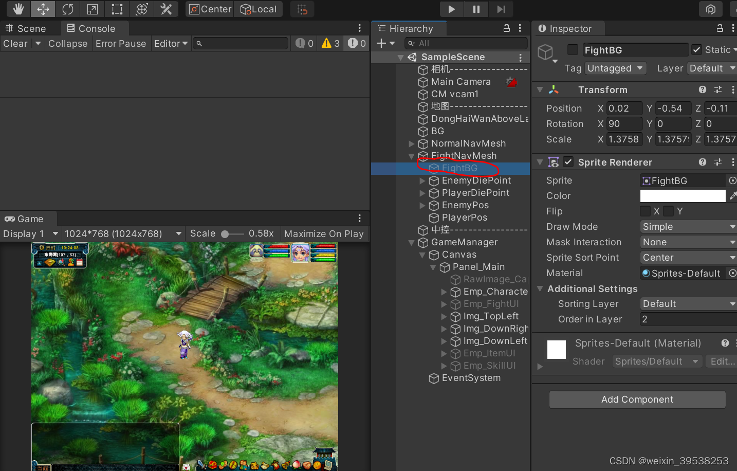Clear the console log
This screenshot has width=737, height=471.
click(x=15, y=44)
